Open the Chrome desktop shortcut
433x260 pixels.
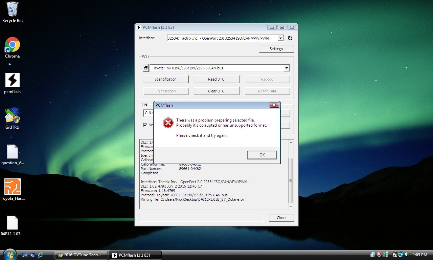point(13,48)
